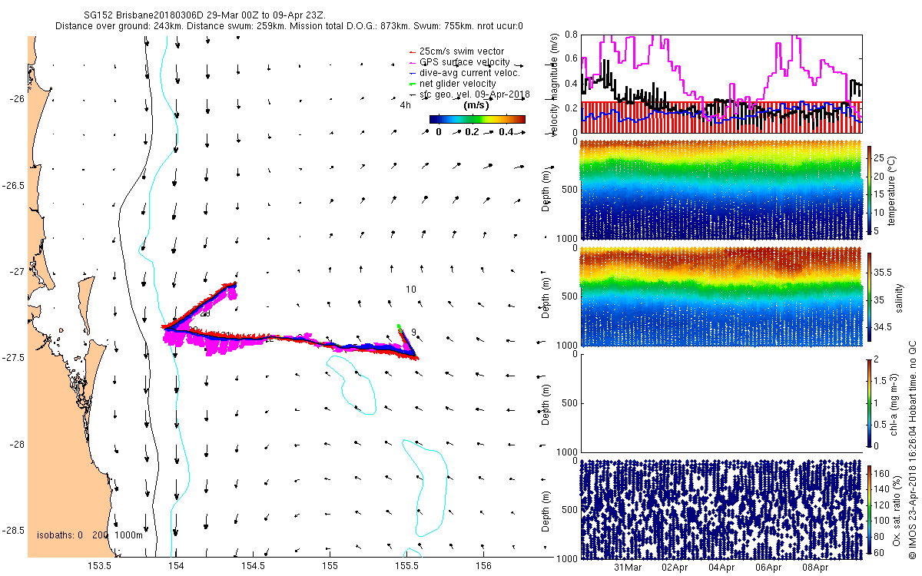The height and width of the screenshot is (576, 922).
Task: Click the '0.2' tick under the velocity colorbar
Action: point(472,132)
